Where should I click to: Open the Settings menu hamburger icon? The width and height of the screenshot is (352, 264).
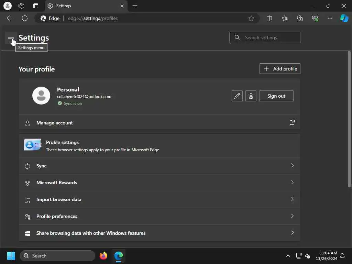[11, 38]
